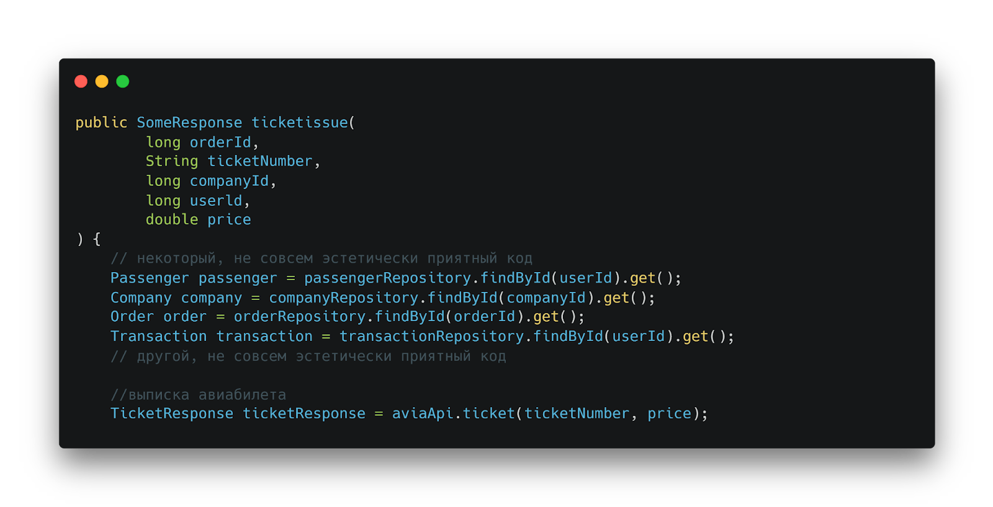The image size is (993, 507).
Task: Click the 'выписка авиабилета' comment
Action: click(x=198, y=395)
